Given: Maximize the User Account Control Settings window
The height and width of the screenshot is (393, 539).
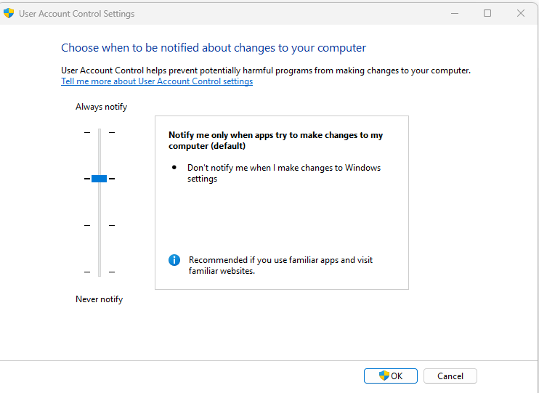Looking at the screenshot, I should click(487, 13).
